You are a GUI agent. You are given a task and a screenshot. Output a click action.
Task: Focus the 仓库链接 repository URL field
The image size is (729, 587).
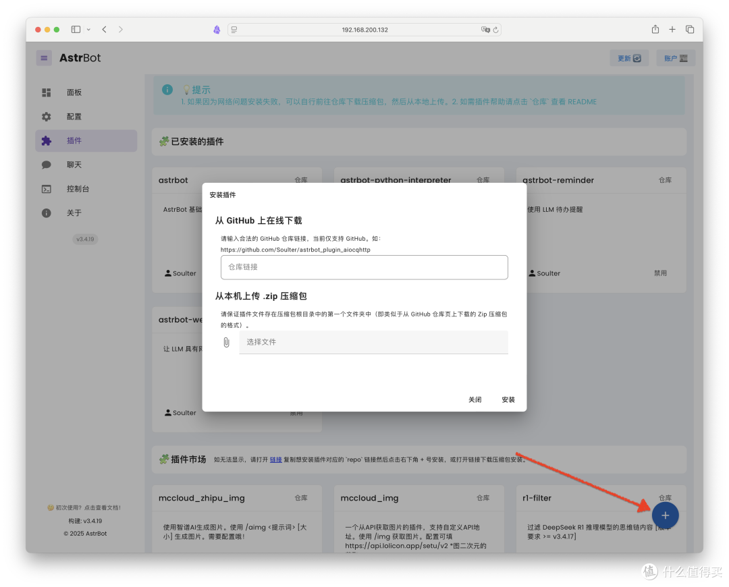364,267
